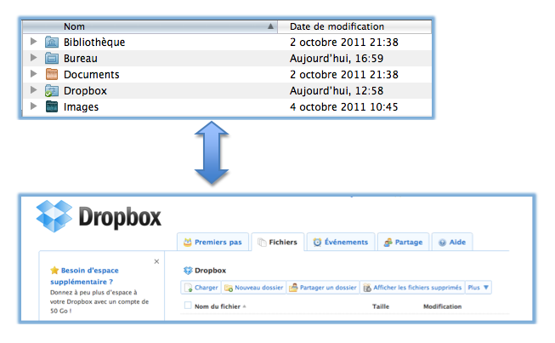Click '4 octobre 2011 10:45' date cell

(x=343, y=107)
